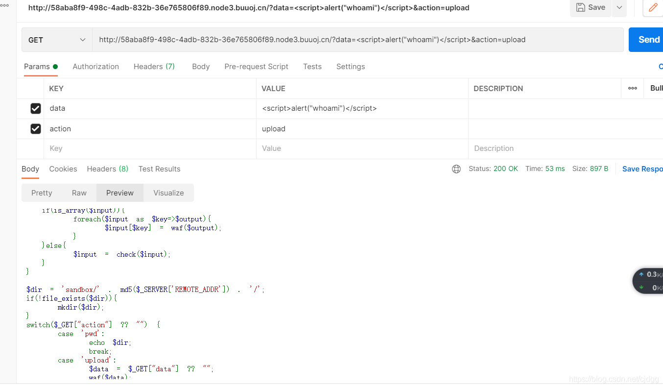Open the Tests tab

click(312, 67)
